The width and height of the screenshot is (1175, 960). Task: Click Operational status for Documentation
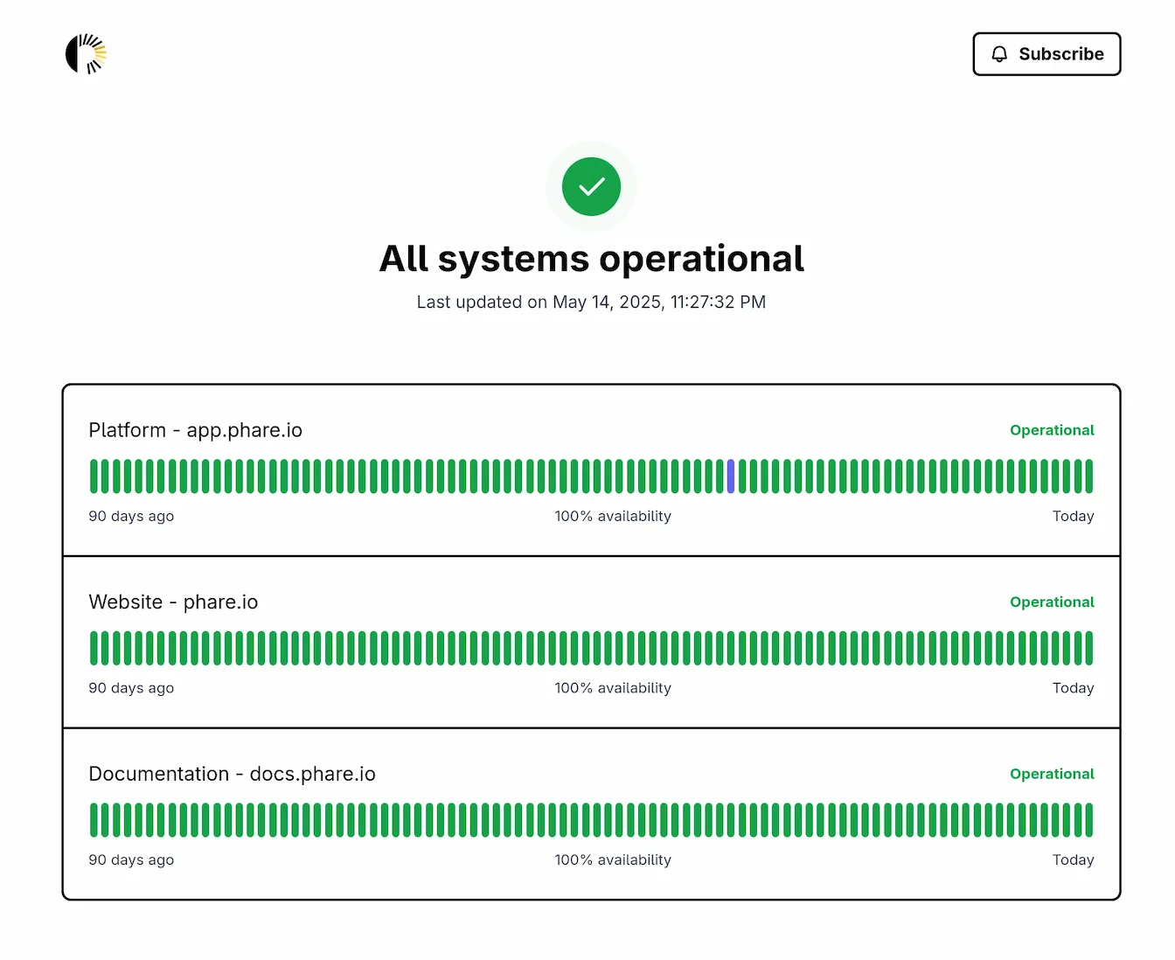1052,774
